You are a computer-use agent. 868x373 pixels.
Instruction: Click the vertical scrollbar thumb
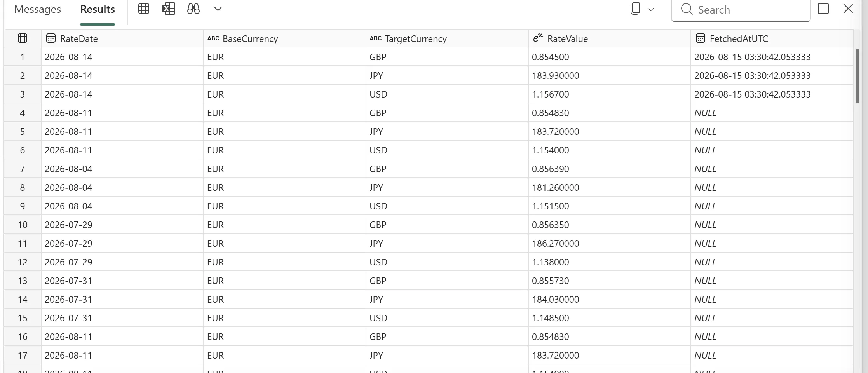coord(858,76)
